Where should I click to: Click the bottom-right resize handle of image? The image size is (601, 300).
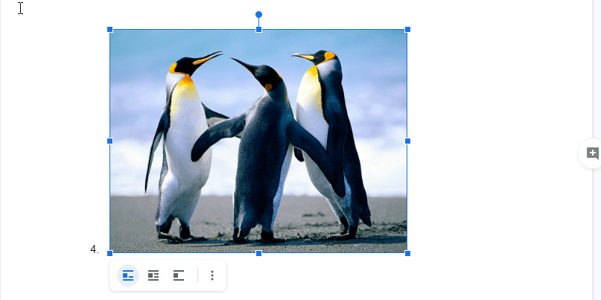coord(407,253)
